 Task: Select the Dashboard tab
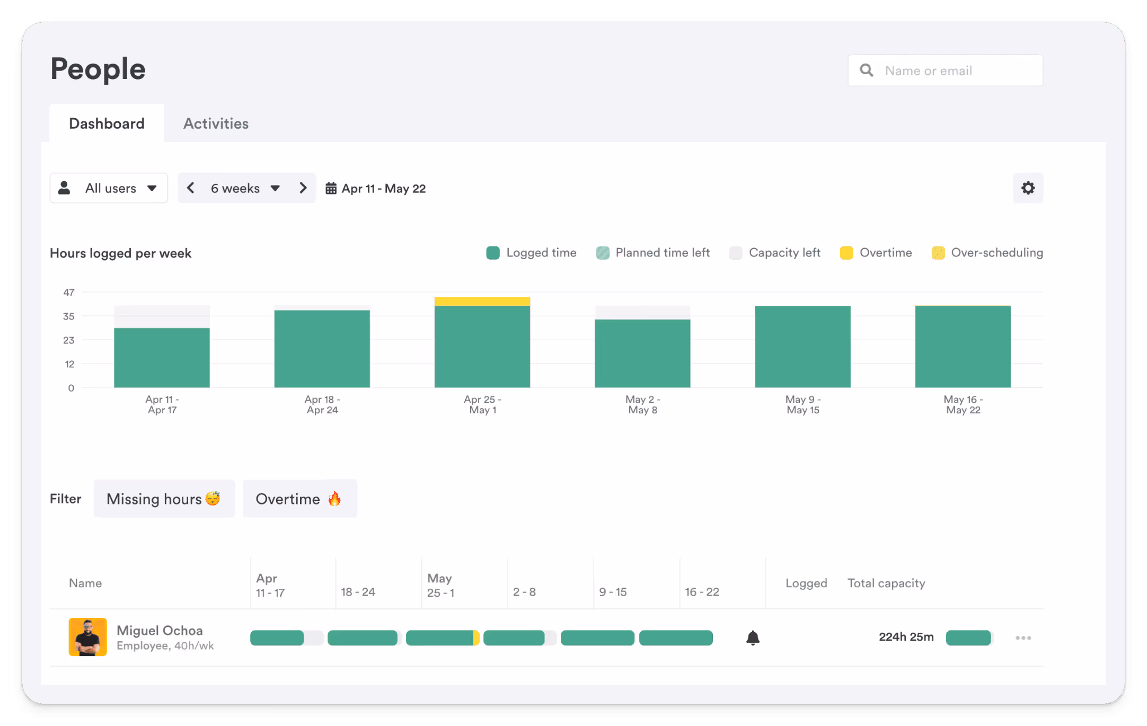(x=106, y=123)
